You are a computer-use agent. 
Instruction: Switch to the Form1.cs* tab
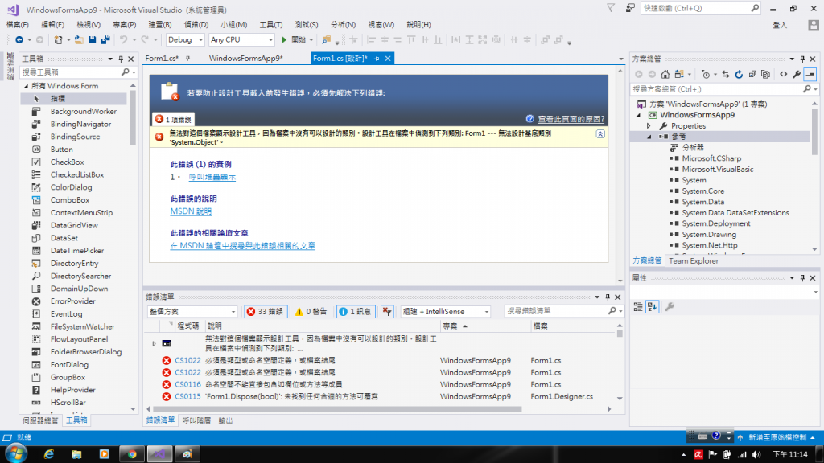point(162,58)
